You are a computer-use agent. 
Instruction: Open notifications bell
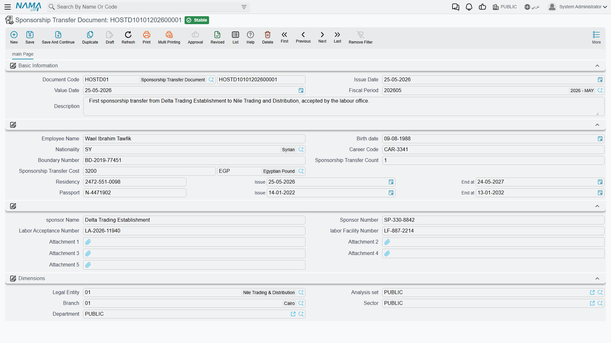469,7
